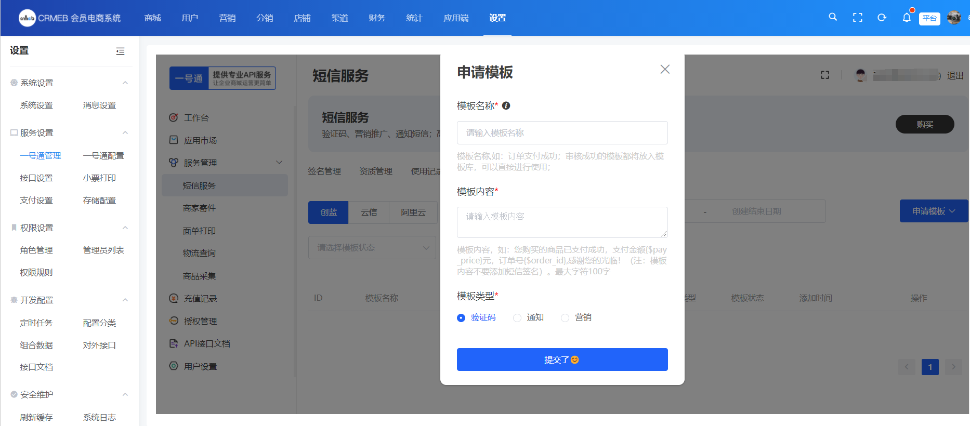970x426 pixels.
Task: Select the 通知 radio option
Action: pyautogui.click(x=517, y=318)
